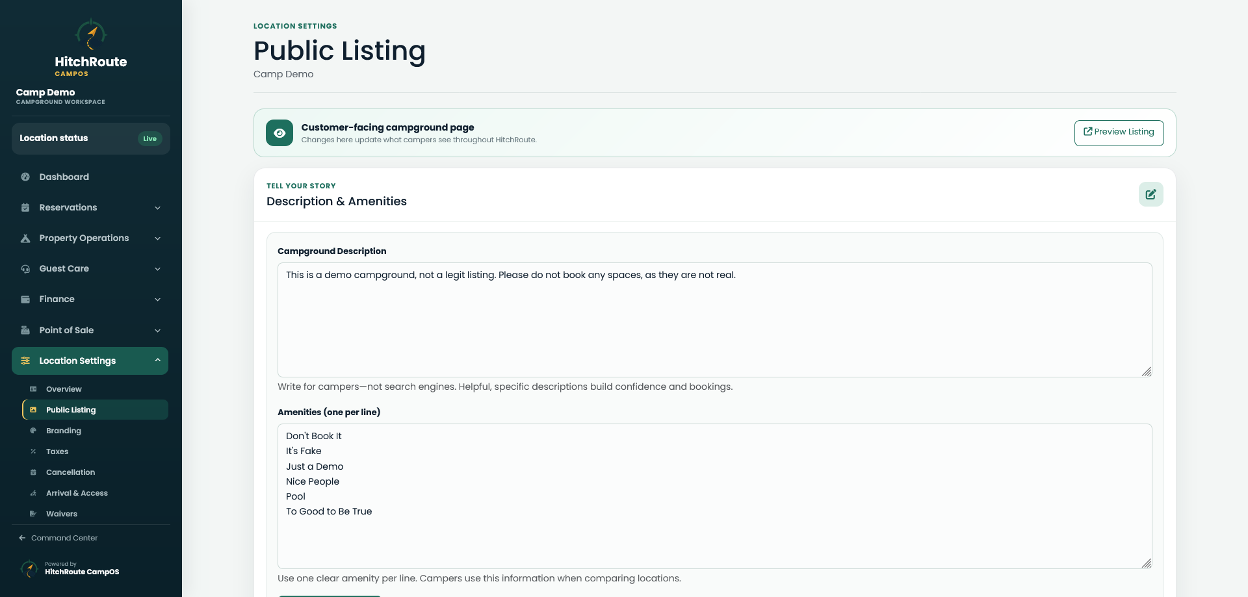This screenshot has height=597, width=1248.
Task: Click the Taxes percent icon
Action: pyautogui.click(x=33, y=451)
